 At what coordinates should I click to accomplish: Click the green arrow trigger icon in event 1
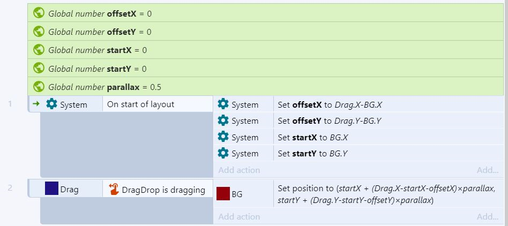click(36, 104)
